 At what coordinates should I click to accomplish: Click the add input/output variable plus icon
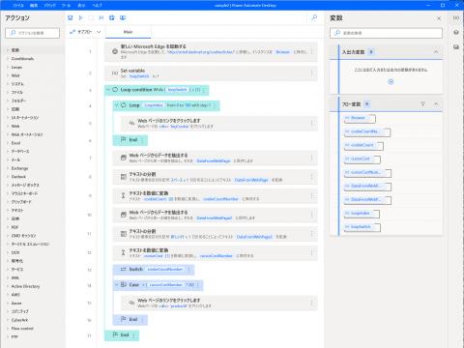pyautogui.click(x=391, y=82)
